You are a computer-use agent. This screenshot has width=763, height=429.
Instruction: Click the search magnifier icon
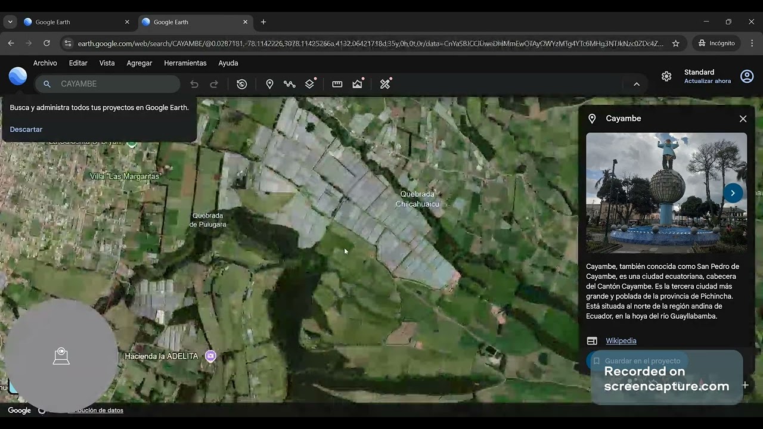click(x=47, y=84)
